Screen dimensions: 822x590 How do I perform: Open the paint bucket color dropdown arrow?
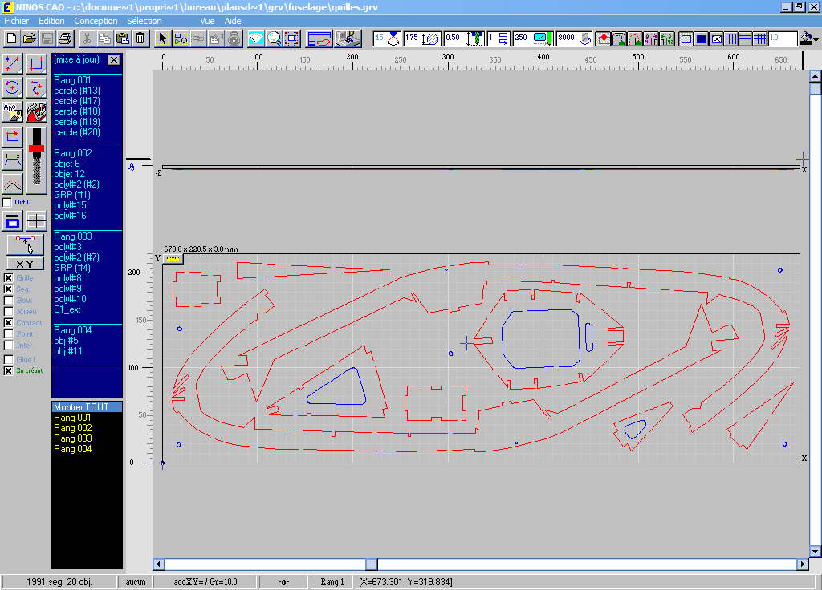816,39
